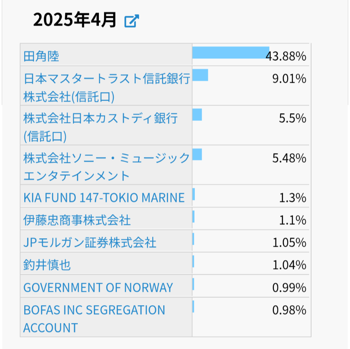Click the 43.88% blue bar for 田角陸
Screen dimensions: 350x349
click(230, 53)
